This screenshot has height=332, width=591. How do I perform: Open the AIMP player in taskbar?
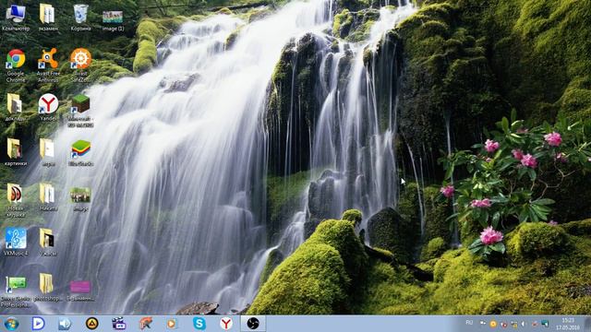[92, 324]
